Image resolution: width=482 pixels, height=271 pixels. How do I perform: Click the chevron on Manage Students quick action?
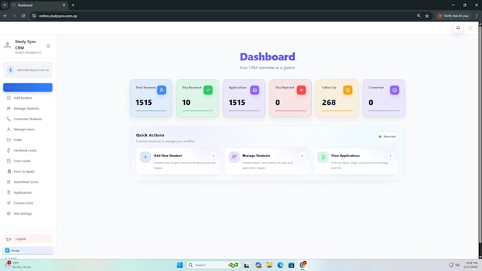[x=302, y=156]
